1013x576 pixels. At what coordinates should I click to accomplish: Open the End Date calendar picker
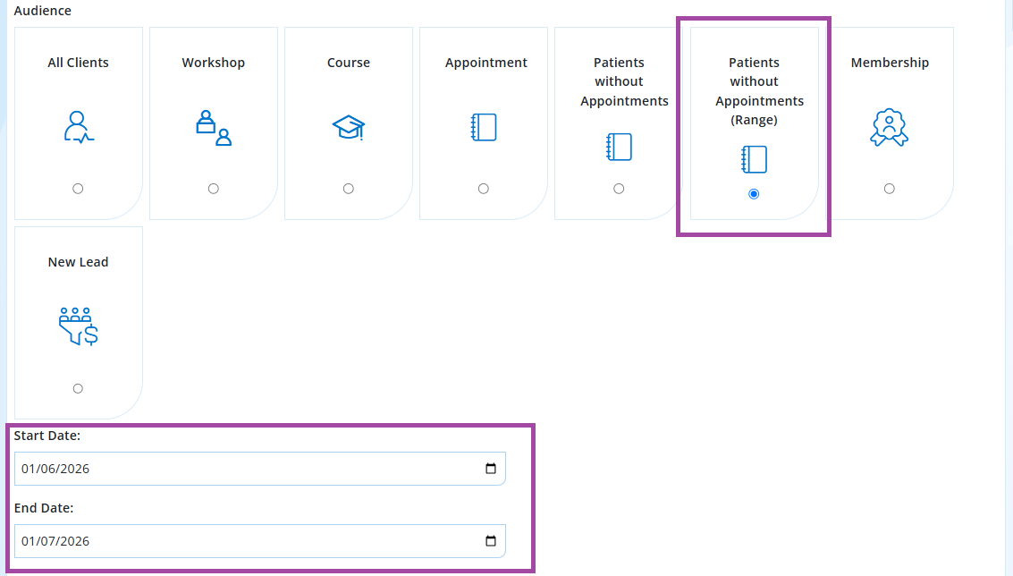[491, 541]
